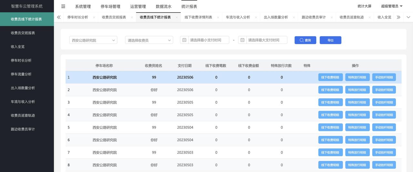Close the 车流与收入分析 tab
This screenshot has height=172, width=413.
(256, 17)
